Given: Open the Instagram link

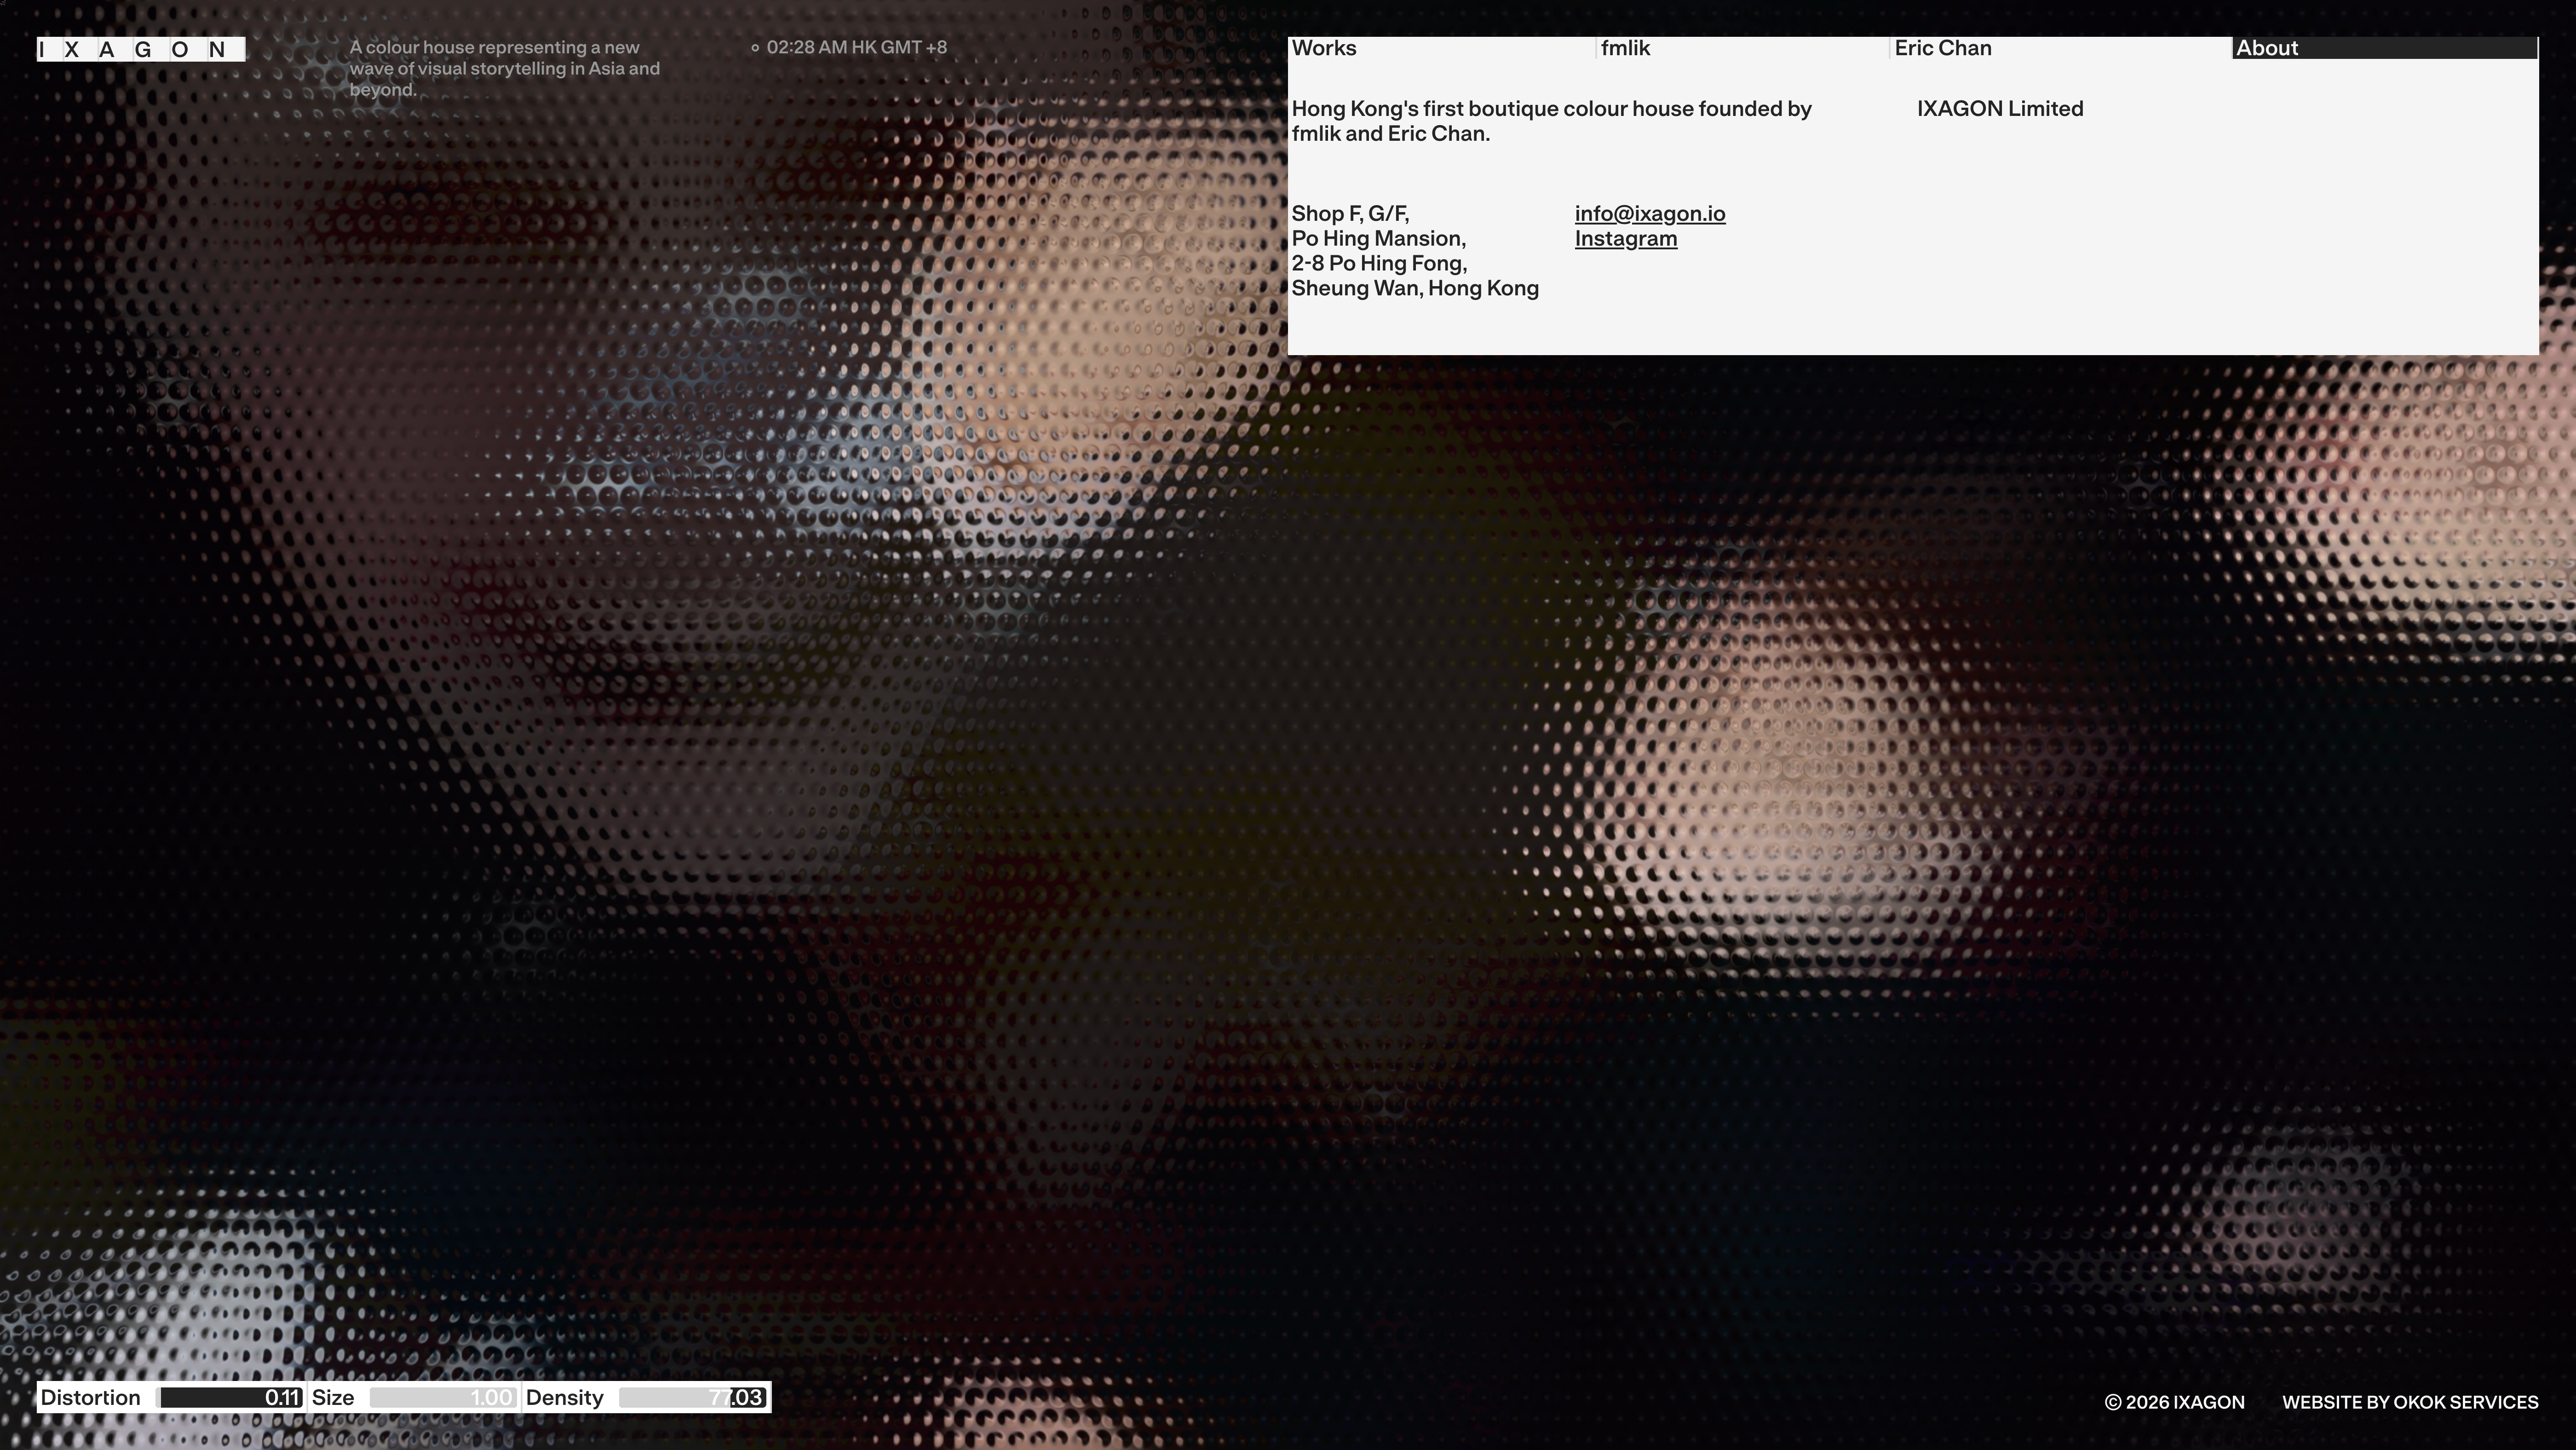Looking at the screenshot, I should point(1626,239).
